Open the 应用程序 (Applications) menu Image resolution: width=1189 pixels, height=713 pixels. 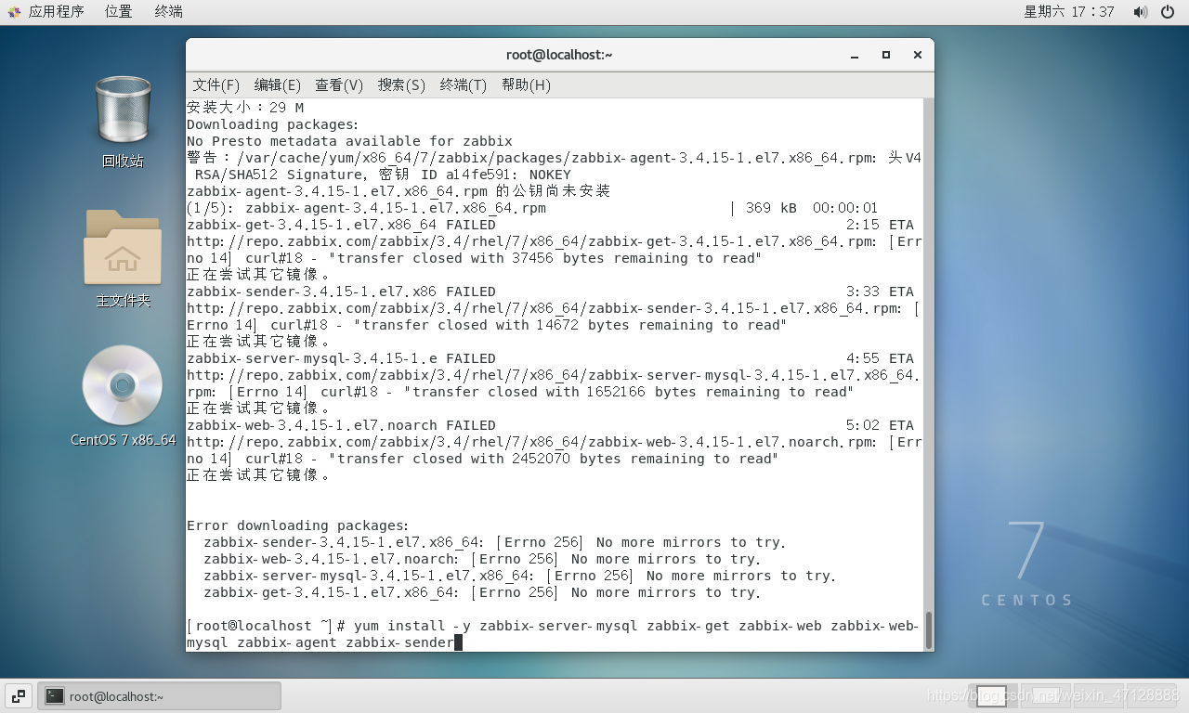tap(56, 12)
